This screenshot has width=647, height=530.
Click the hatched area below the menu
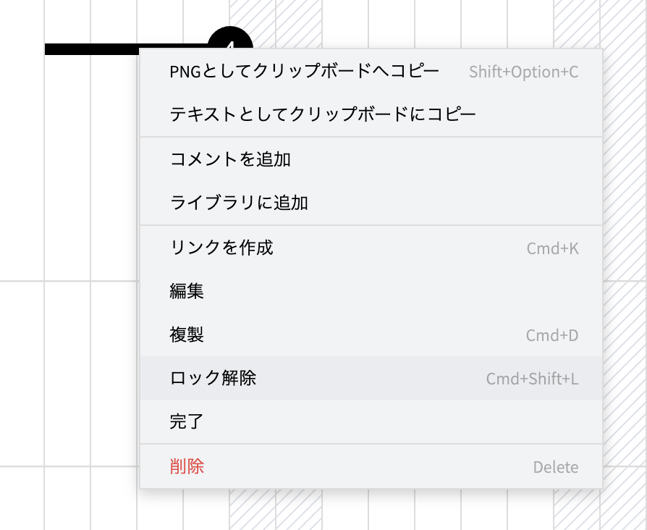click(x=275, y=510)
